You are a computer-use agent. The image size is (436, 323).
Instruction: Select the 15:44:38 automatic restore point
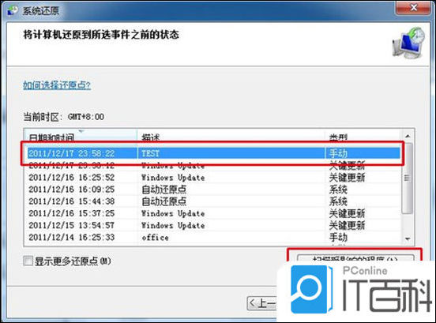[213, 201]
